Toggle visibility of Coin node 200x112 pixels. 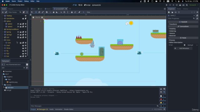pyautogui.click(x=26, y=43)
